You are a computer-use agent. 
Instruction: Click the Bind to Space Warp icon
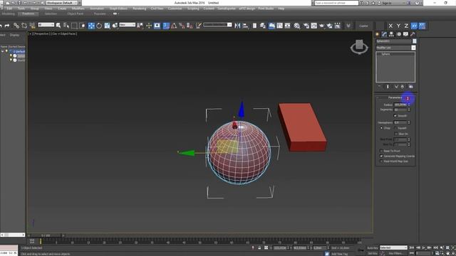pos(32,26)
